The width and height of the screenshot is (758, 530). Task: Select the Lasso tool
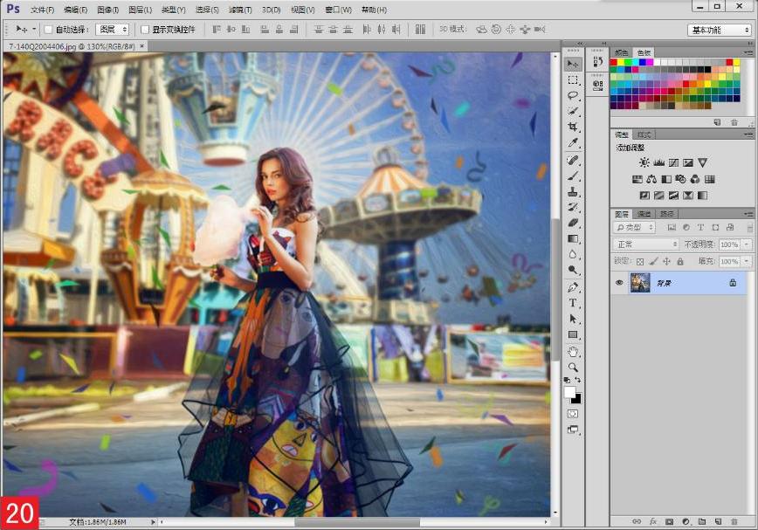[x=573, y=96]
